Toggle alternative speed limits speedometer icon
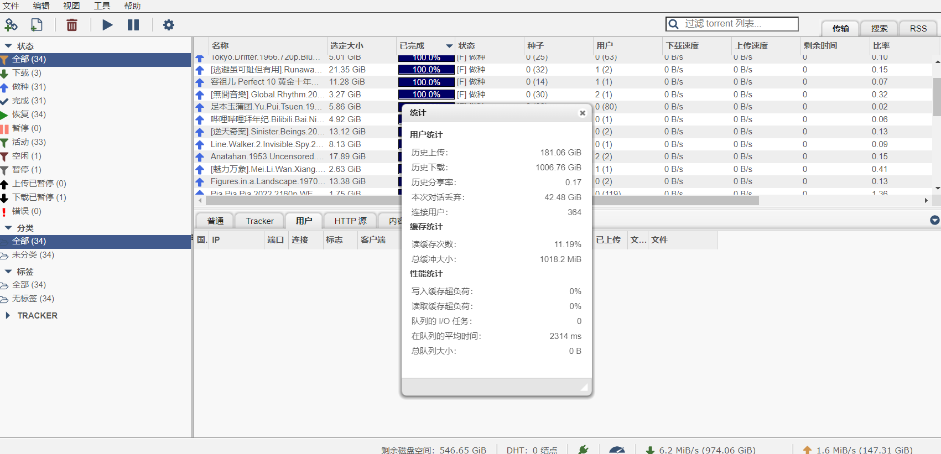The height and width of the screenshot is (454, 941). [x=617, y=450]
